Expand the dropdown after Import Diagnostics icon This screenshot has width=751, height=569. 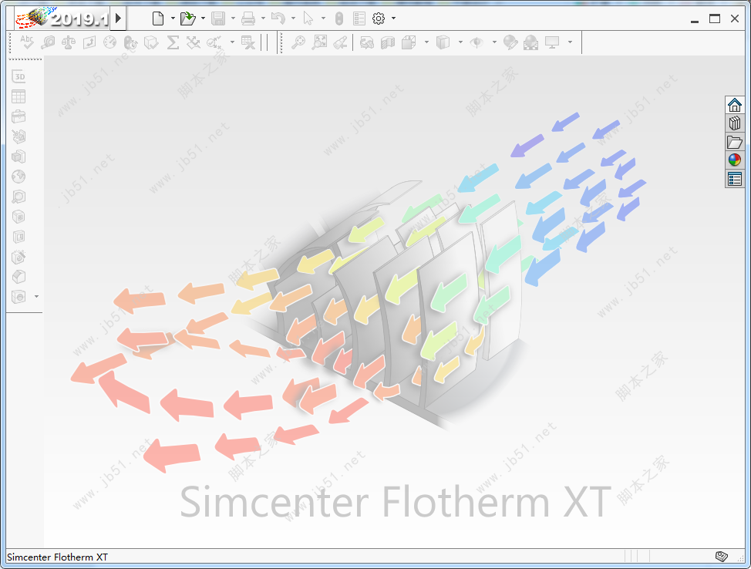point(232,42)
